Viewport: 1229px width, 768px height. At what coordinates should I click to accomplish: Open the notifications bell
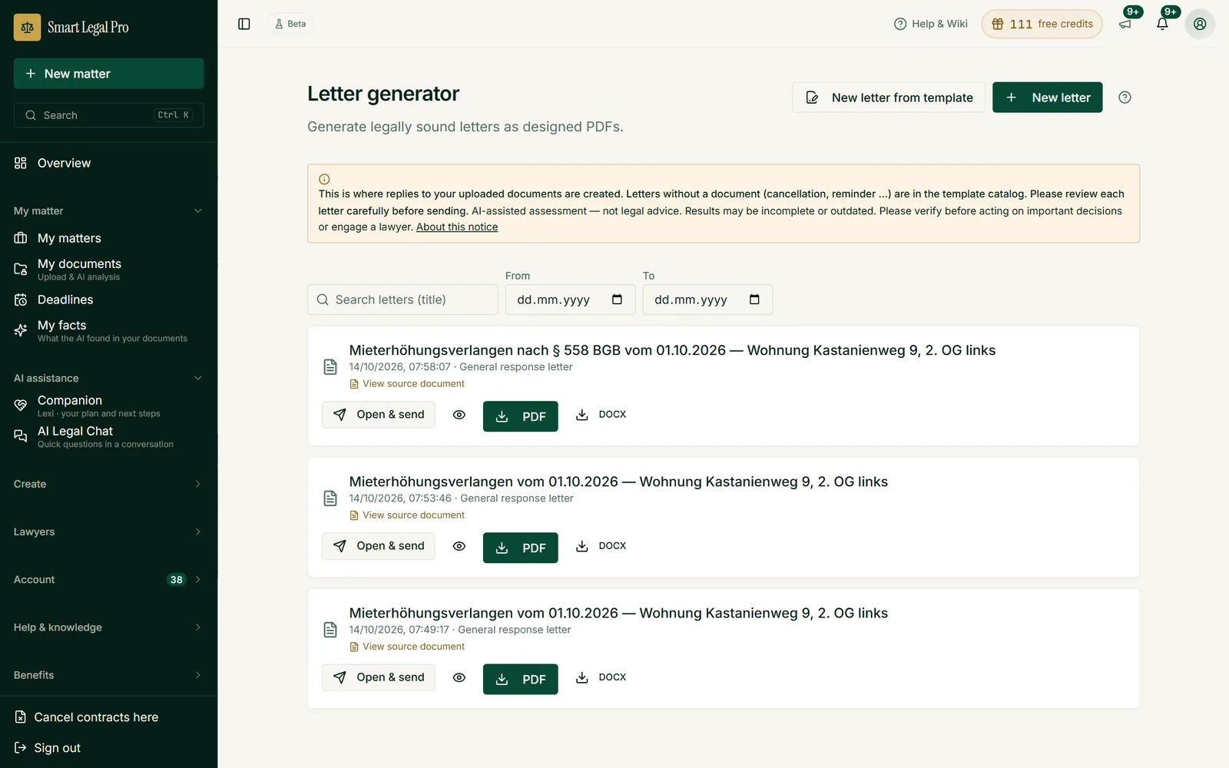pyautogui.click(x=1162, y=24)
